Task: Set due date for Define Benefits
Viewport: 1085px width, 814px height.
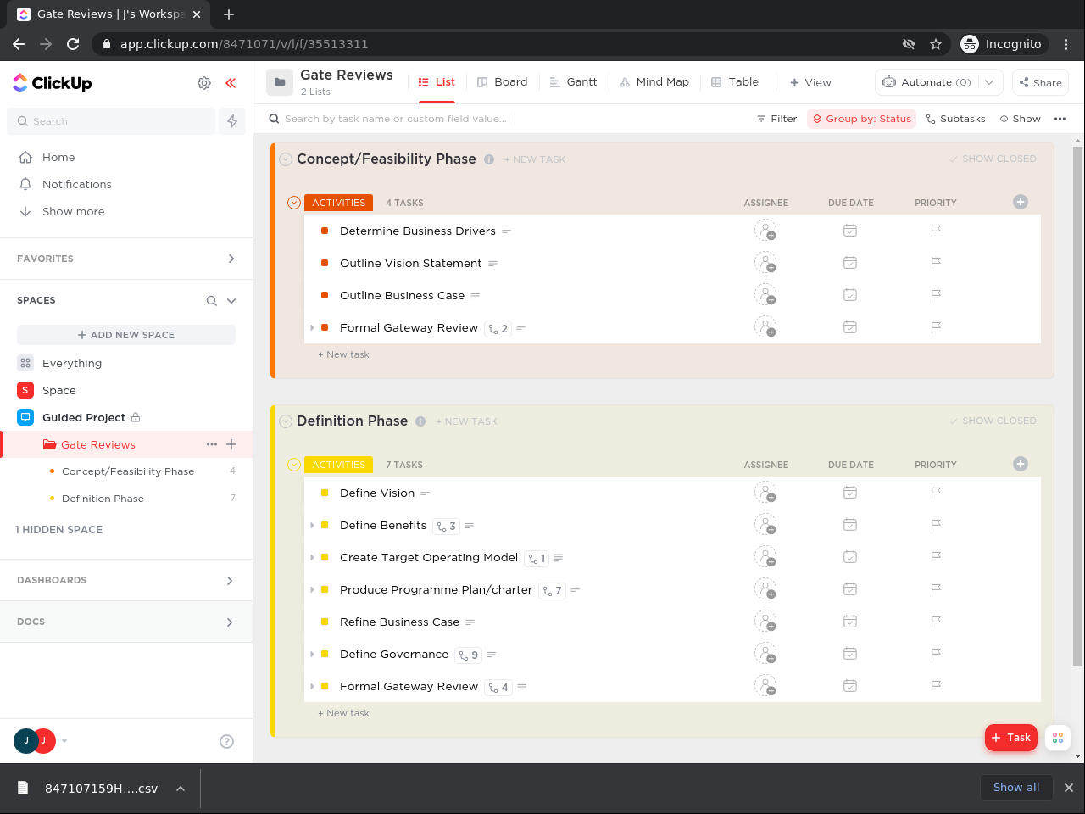Action: [x=850, y=525]
